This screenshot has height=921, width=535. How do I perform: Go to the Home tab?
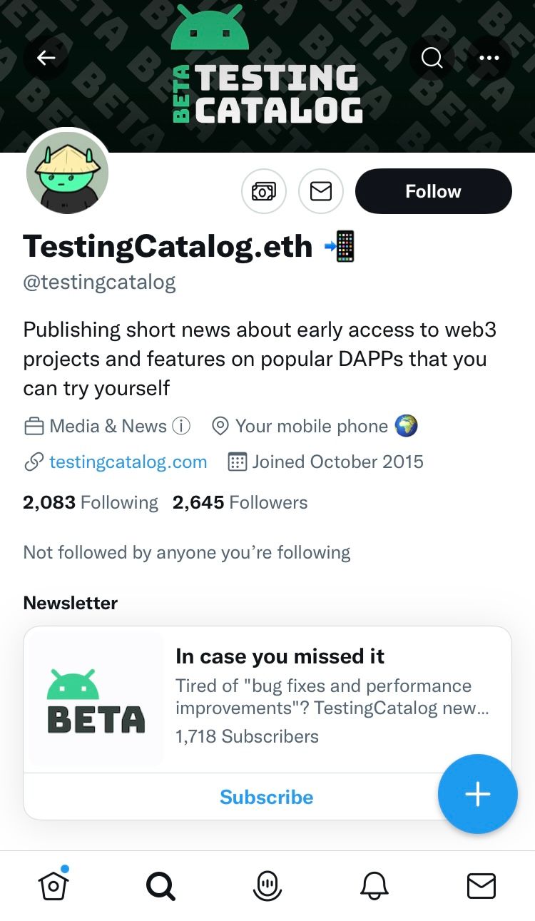[53, 885]
